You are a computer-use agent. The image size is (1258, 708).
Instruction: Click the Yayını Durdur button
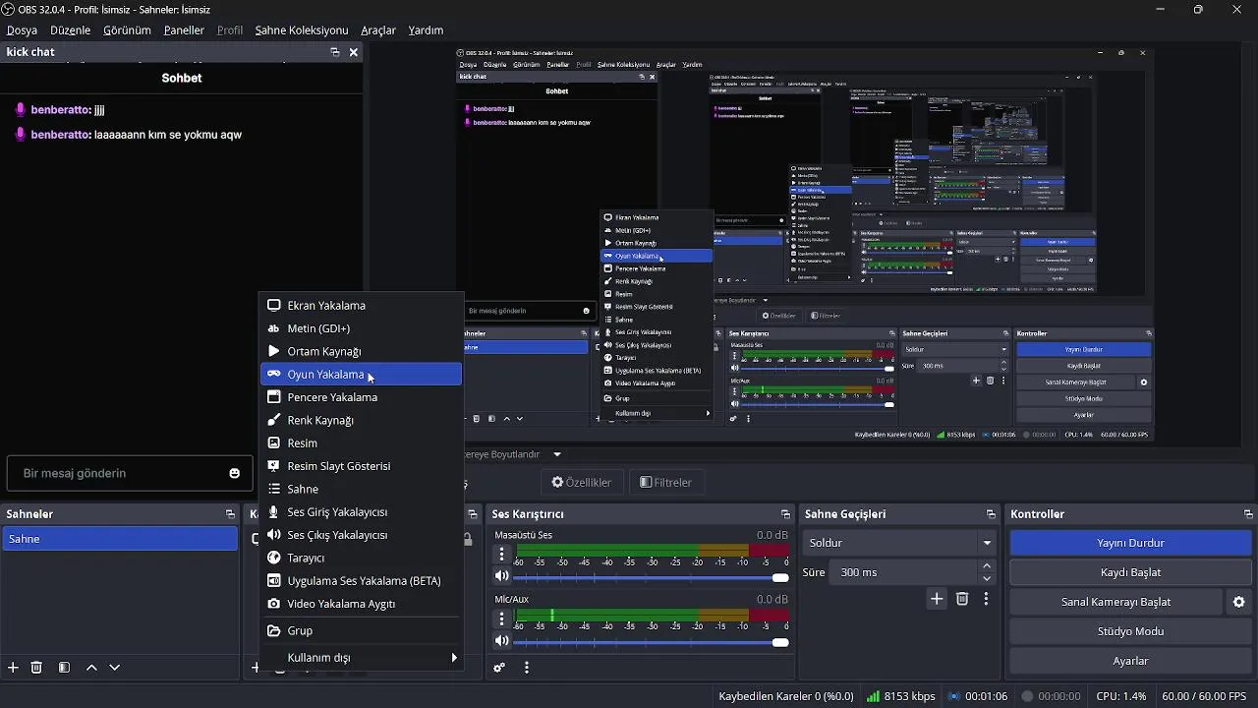pyautogui.click(x=1130, y=543)
